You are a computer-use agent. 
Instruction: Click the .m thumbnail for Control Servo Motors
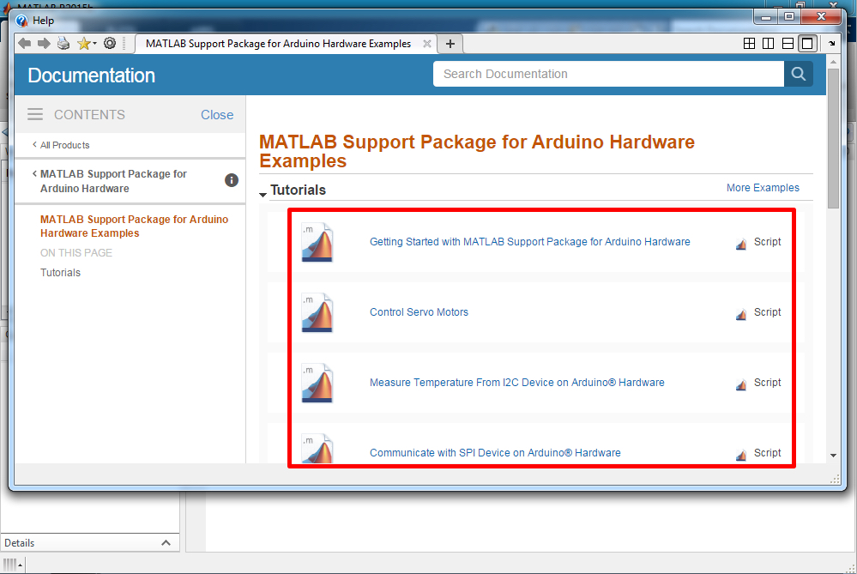pos(317,312)
